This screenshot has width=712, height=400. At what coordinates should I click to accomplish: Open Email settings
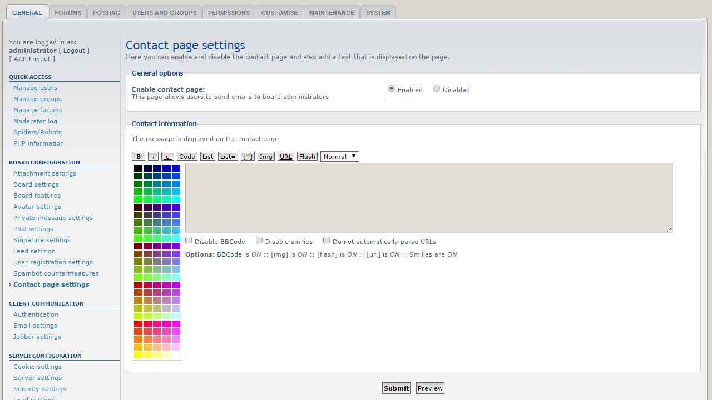[35, 326]
